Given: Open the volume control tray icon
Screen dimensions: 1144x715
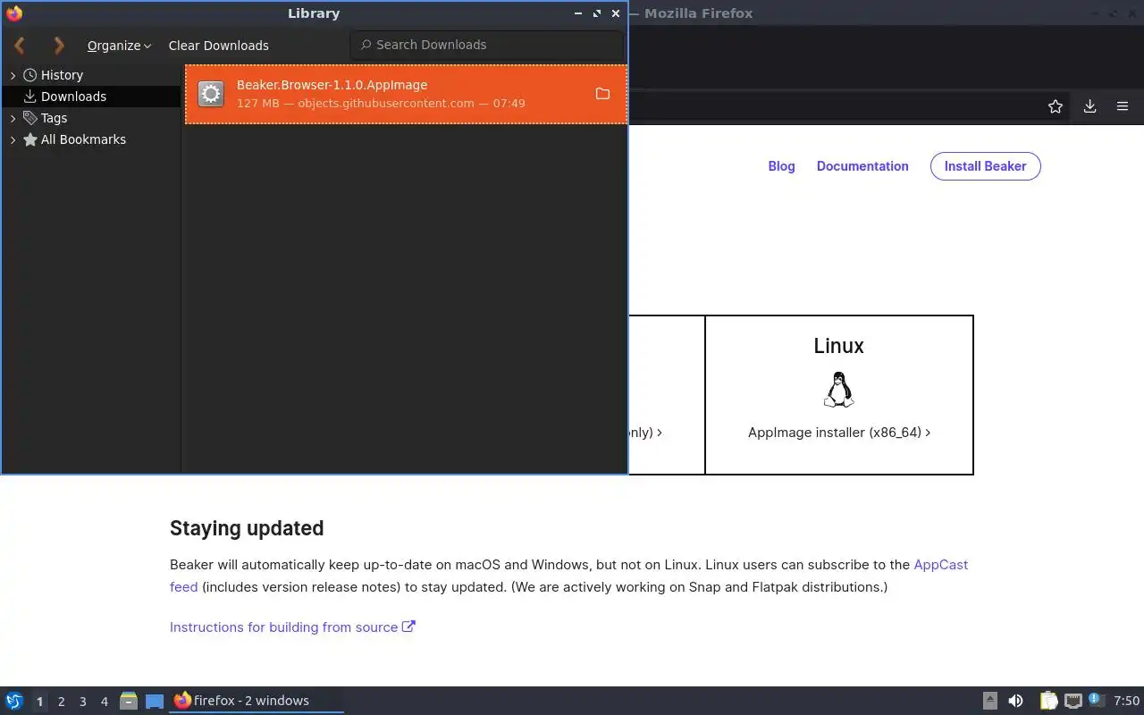Looking at the screenshot, I should 1015,701.
